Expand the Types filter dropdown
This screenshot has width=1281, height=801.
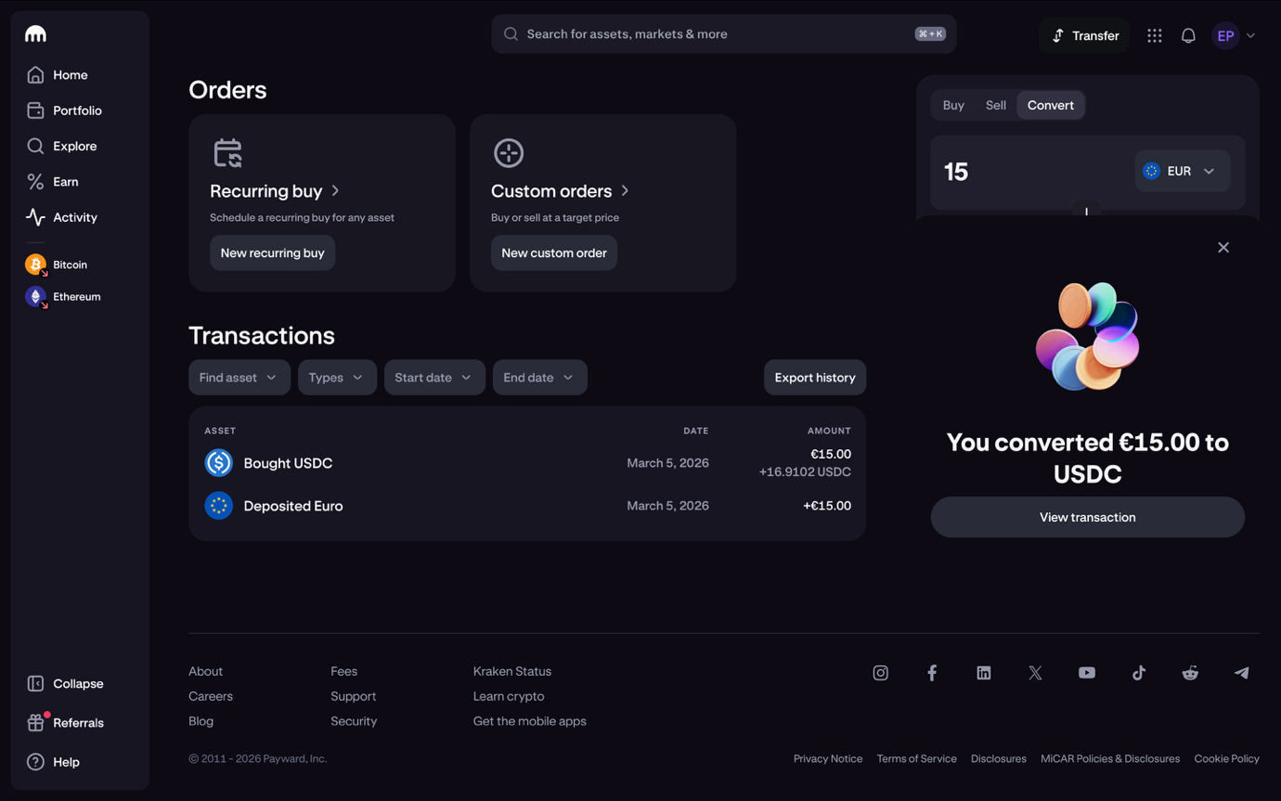click(337, 378)
